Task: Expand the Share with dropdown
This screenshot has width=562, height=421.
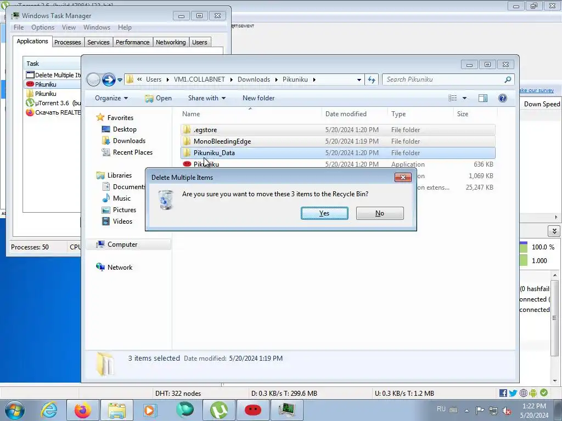Action: [207, 98]
